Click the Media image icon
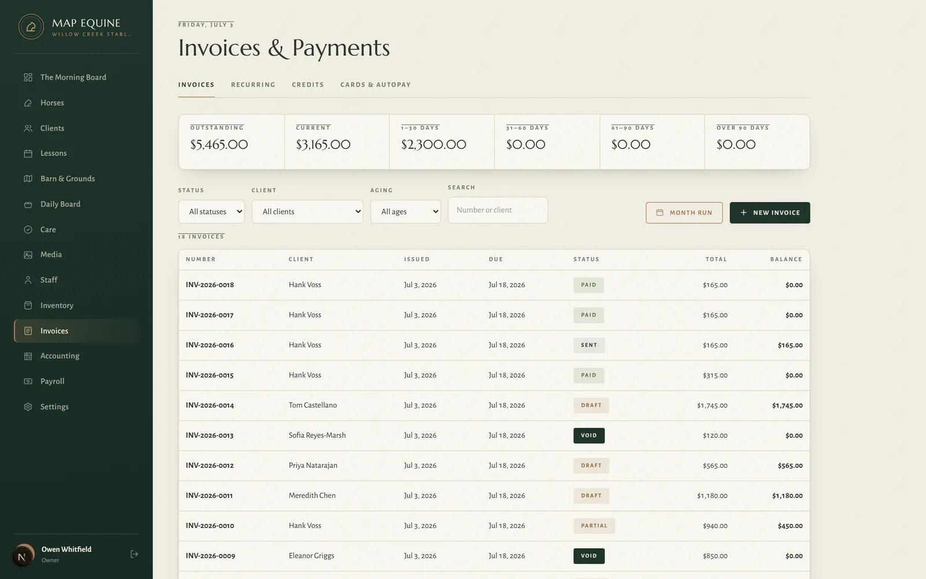Image resolution: width=926 pixels, height=579 pixels. [28, 255]
